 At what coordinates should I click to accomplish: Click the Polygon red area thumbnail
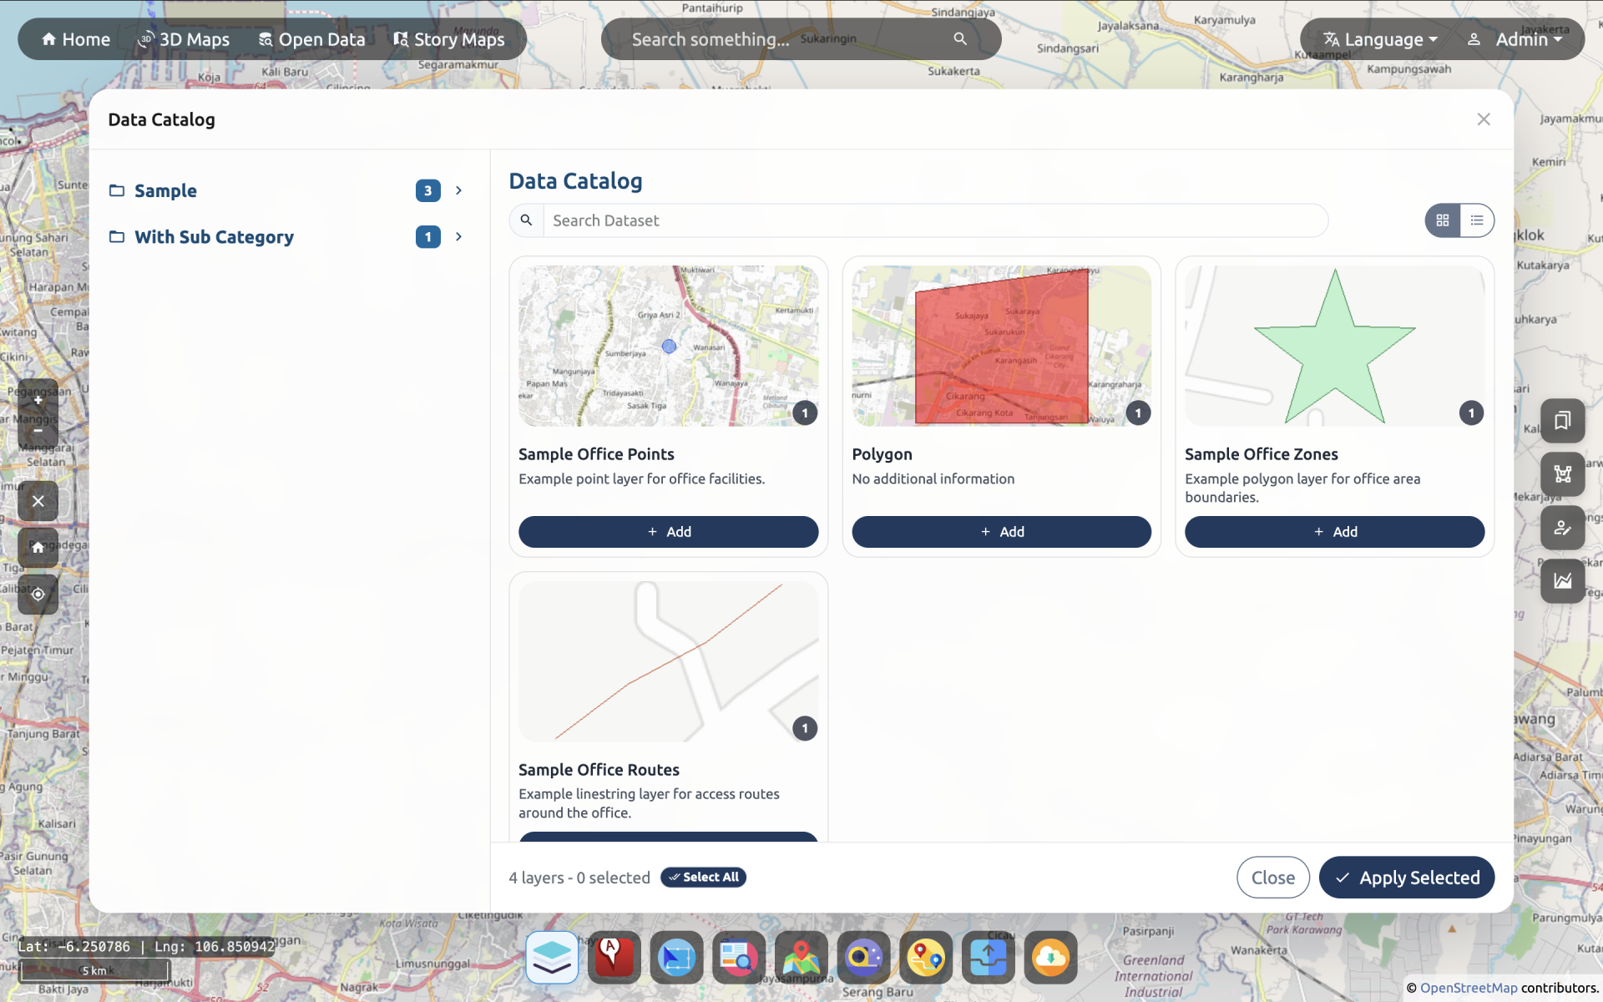(1001, 346)
